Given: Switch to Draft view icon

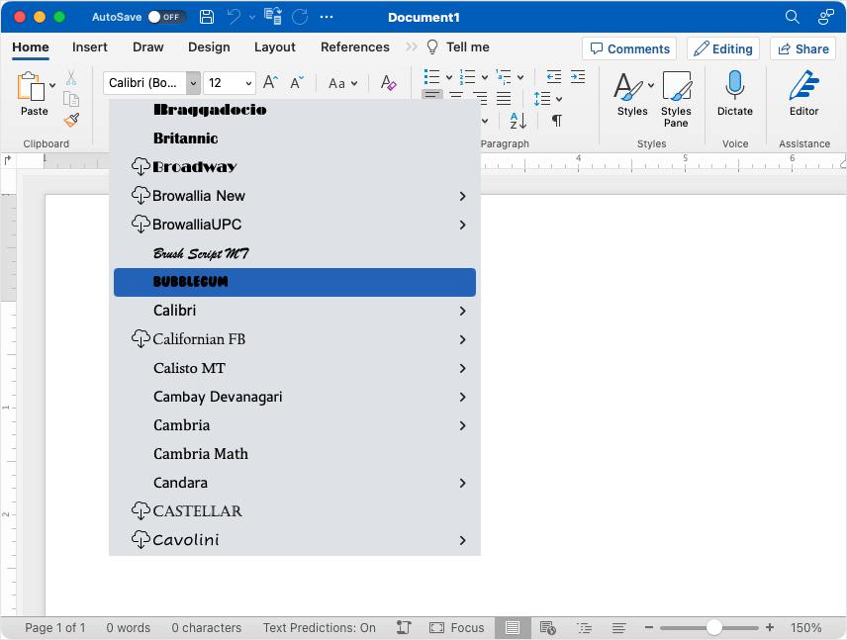Looking at the screenshot, I should tap(619, 627).
